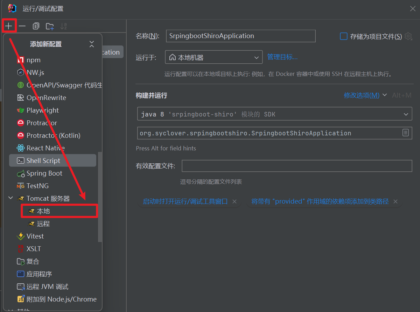Toggle 存储为项目文件 checkbox

[344, 36]
